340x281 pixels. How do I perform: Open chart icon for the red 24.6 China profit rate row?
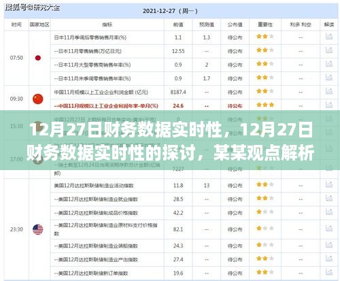(x=329, y=105)
